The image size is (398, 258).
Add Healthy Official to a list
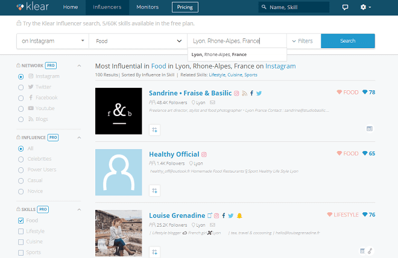click(154, 191)
